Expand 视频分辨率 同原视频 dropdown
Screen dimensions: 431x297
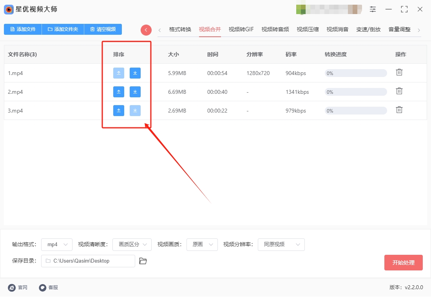(281, 245)
